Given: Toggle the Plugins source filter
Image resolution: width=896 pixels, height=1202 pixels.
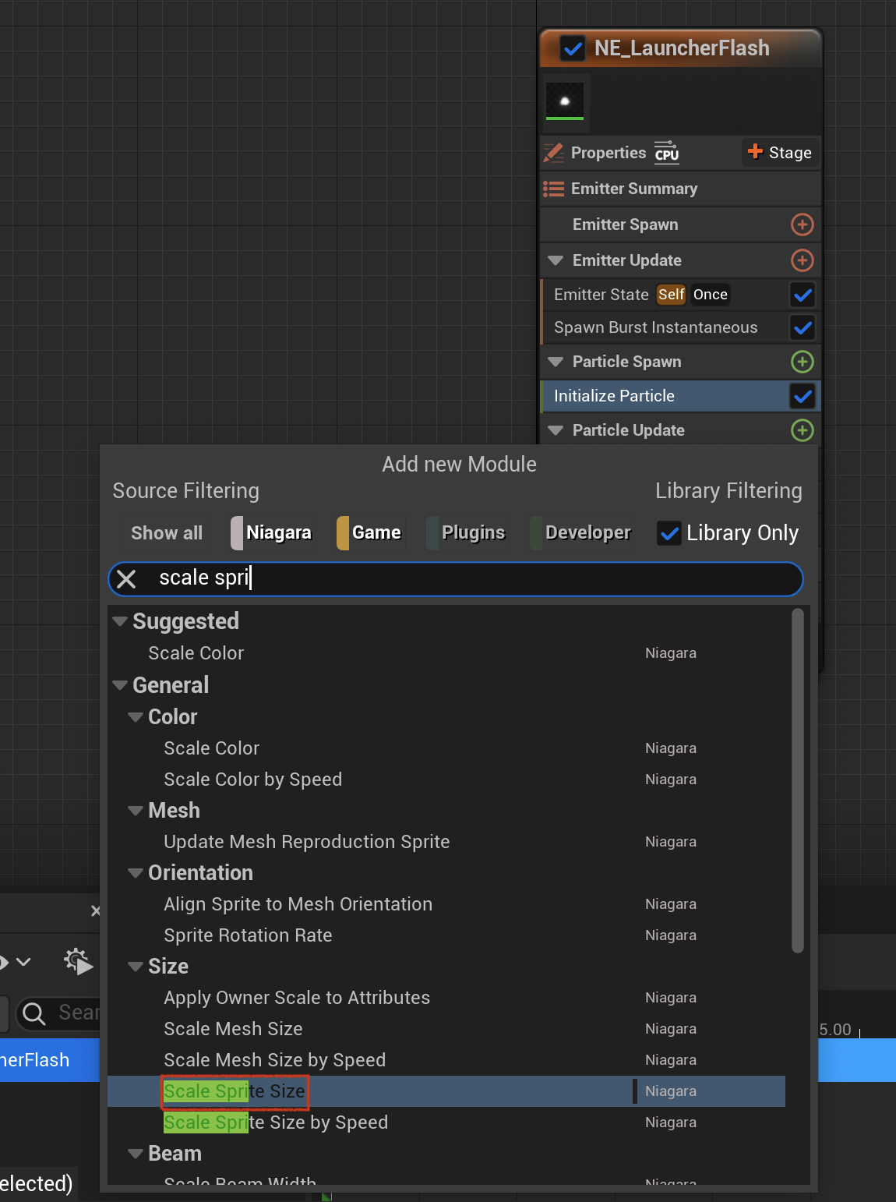Looking at the screenshot, I should (467, 533).
